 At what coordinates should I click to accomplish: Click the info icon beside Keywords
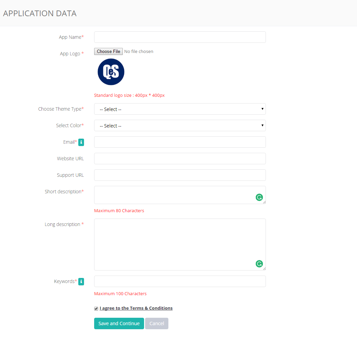coord(81,282)
